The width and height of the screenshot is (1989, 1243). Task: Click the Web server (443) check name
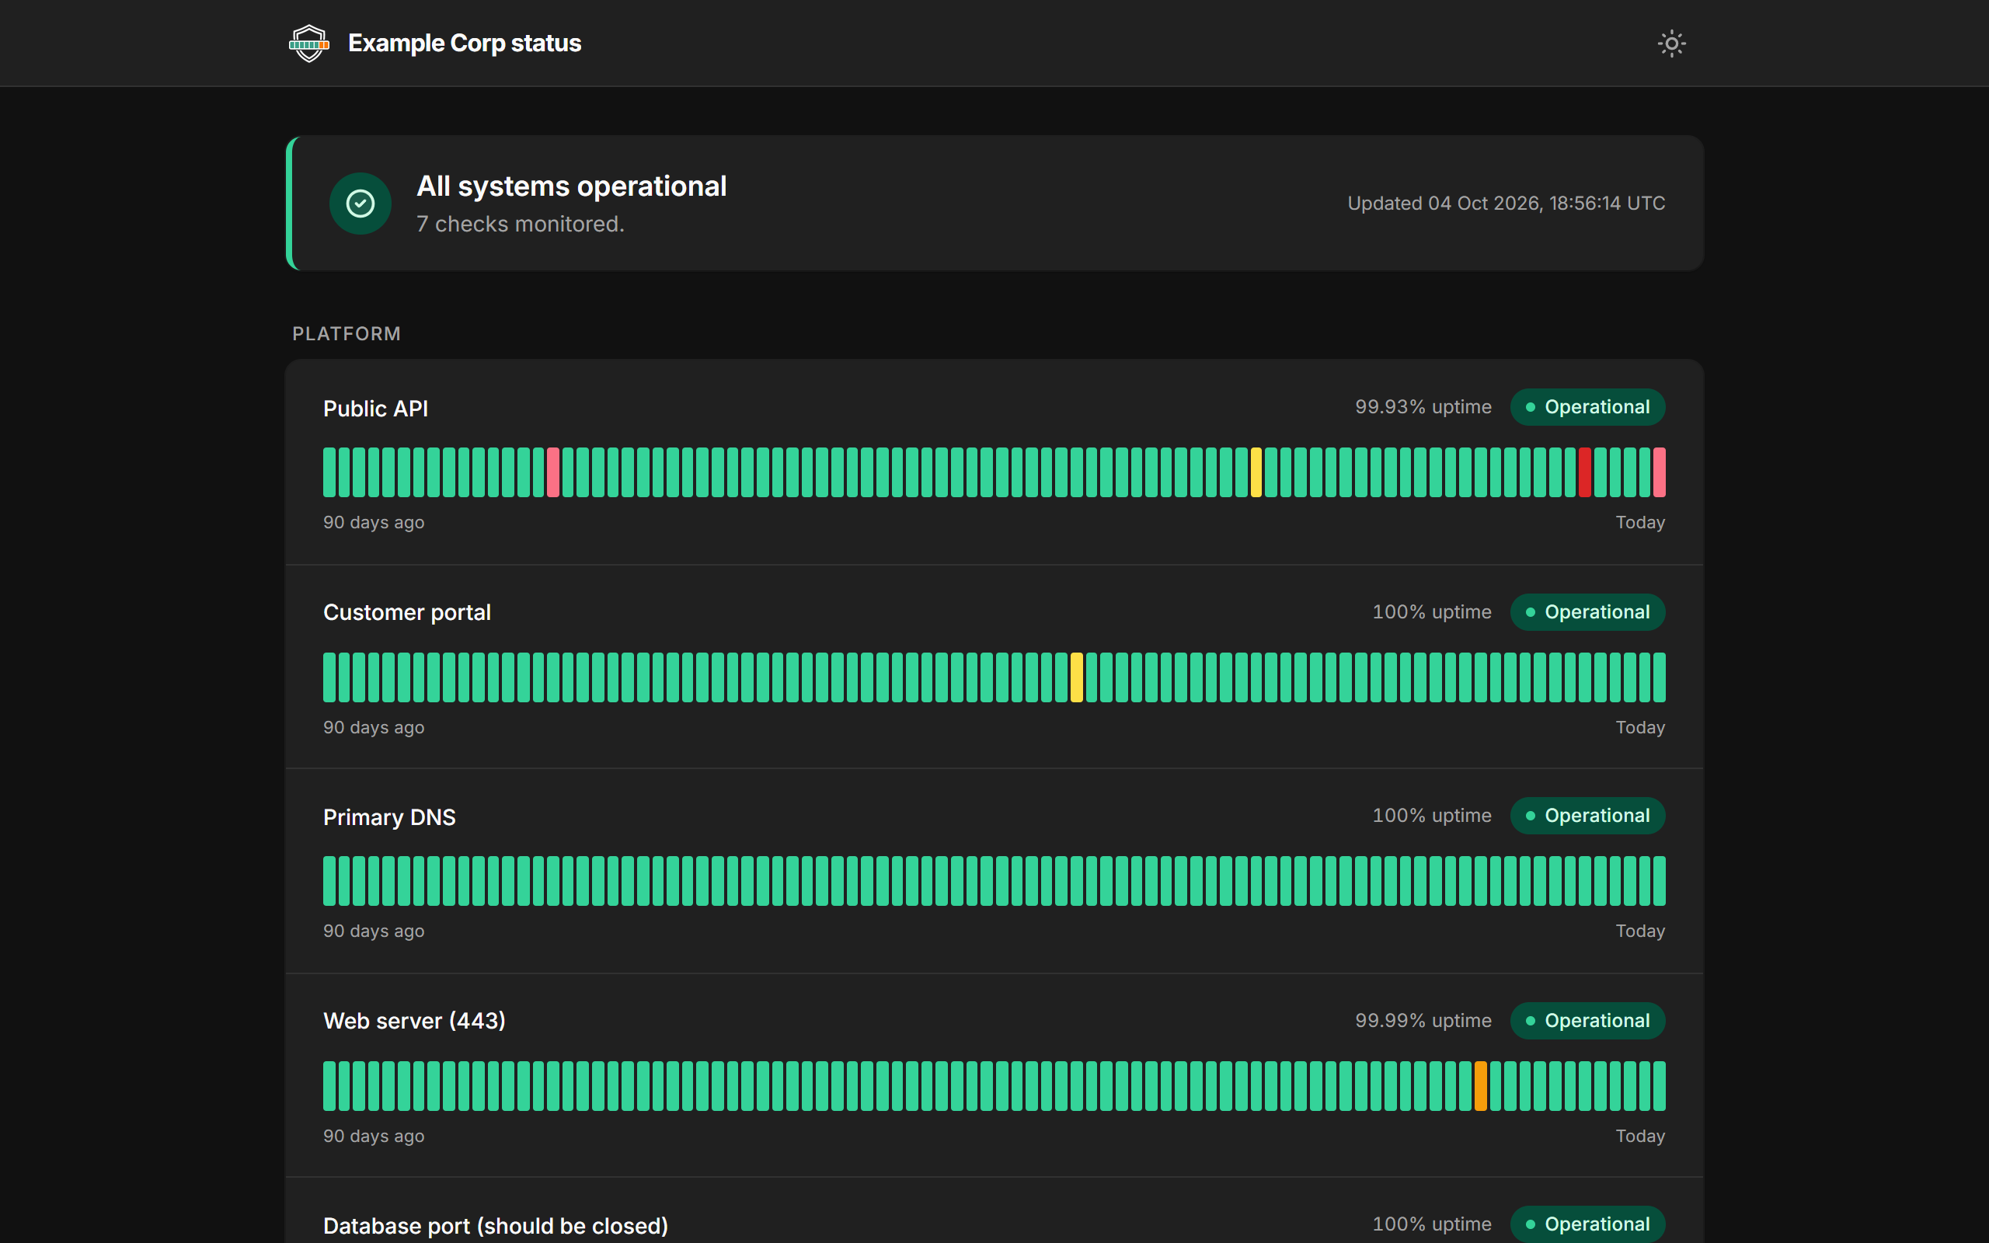tap(414, 1021)
